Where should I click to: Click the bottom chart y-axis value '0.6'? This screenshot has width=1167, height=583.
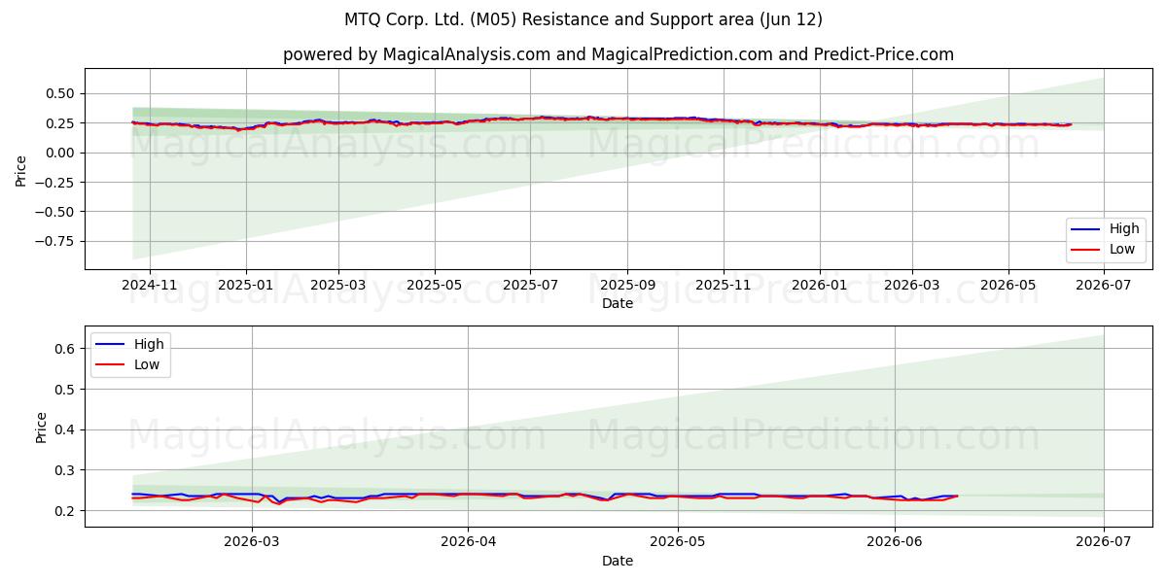(x=66, y=349)
